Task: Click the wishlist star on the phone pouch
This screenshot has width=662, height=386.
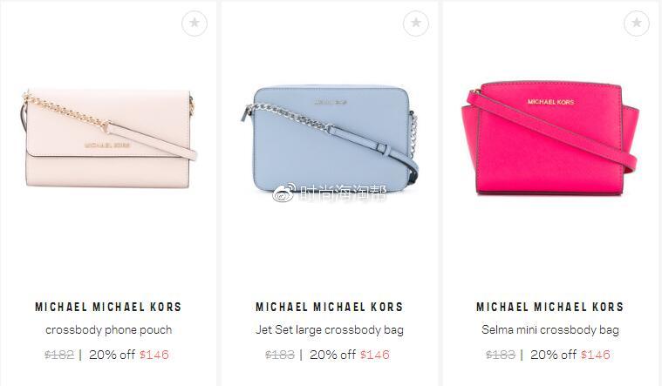Action: tap(195, 24)
